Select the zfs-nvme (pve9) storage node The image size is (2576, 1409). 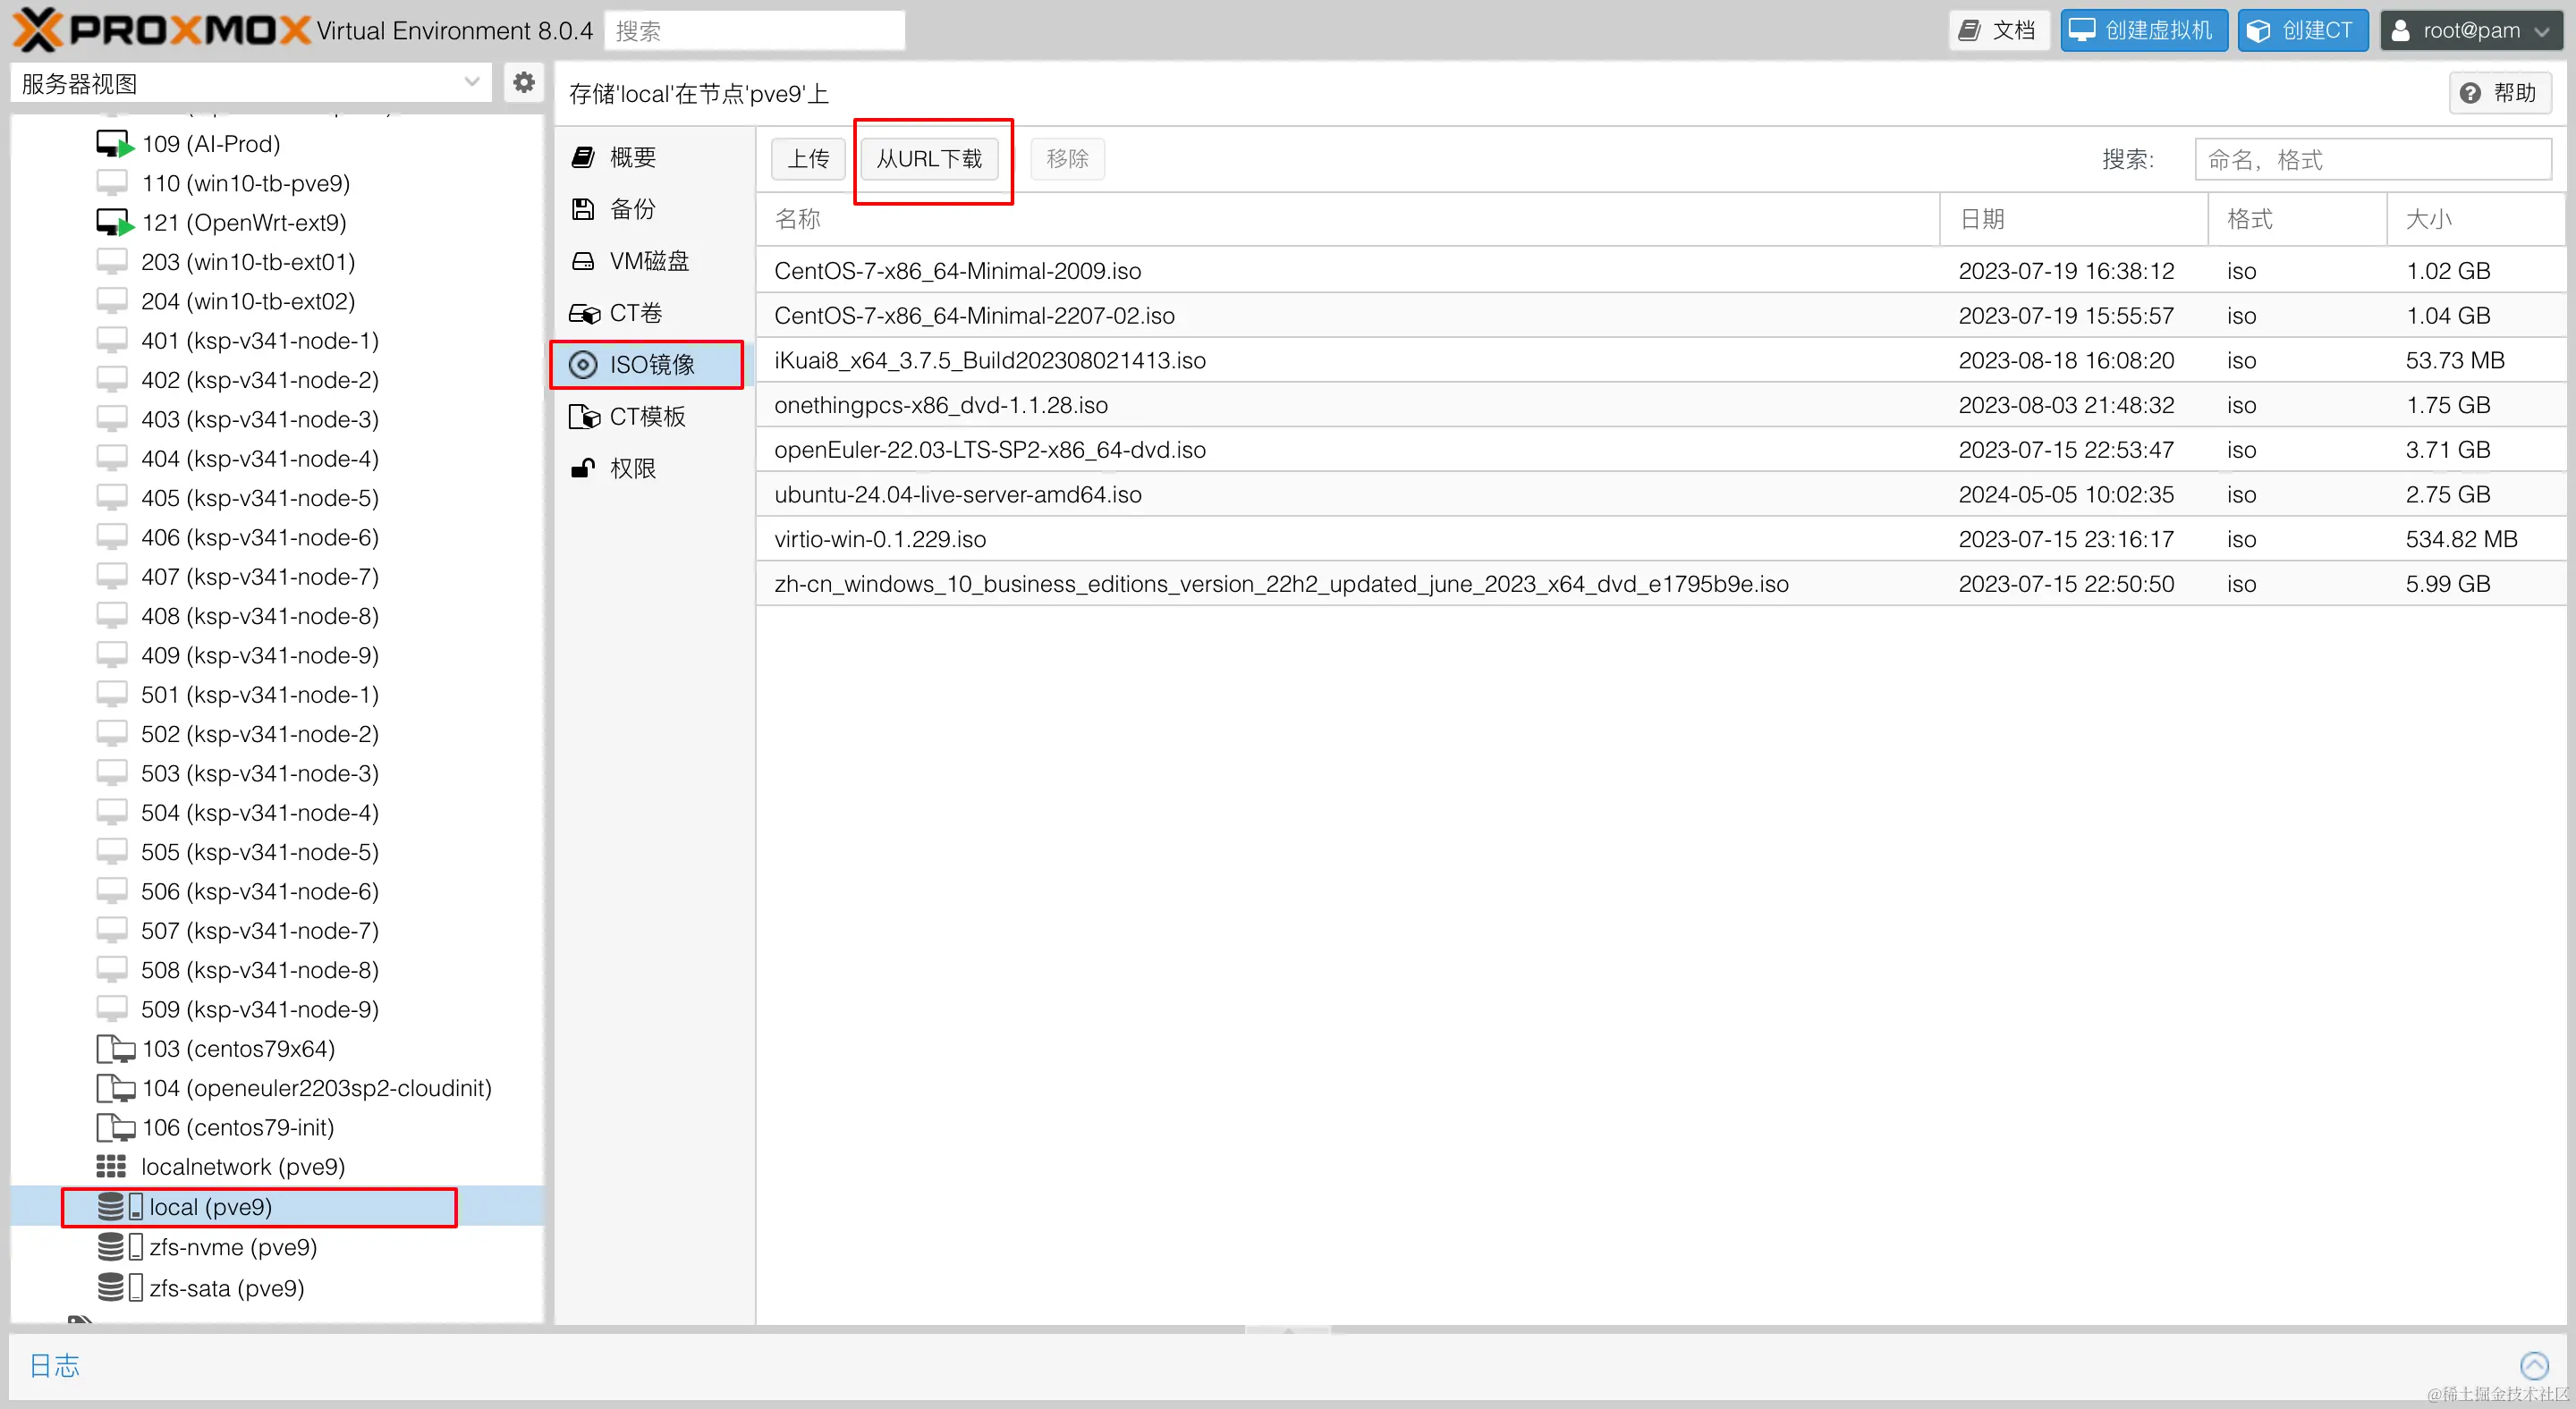tap(232, 1247)
